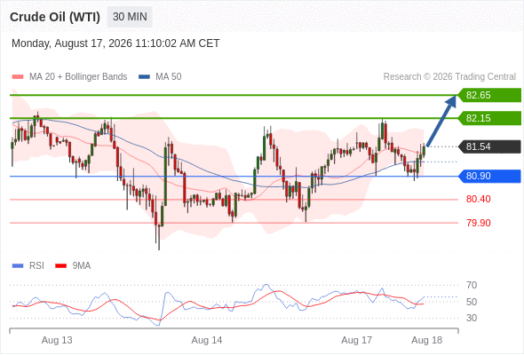
Task: Click the 80.90 blue pivot price label
Action: point(489,176)
